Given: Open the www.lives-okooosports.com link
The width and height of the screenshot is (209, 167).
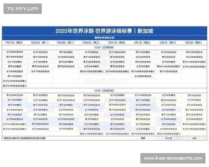Looking at the screenshot, I should (173, 158).
